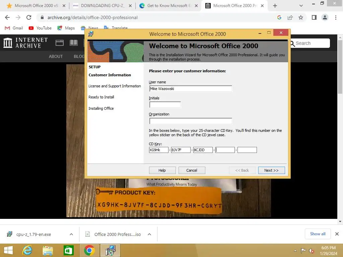Open the Chrome three-dot menu
This screenshot has width=343, height=257.
point(336,17)
